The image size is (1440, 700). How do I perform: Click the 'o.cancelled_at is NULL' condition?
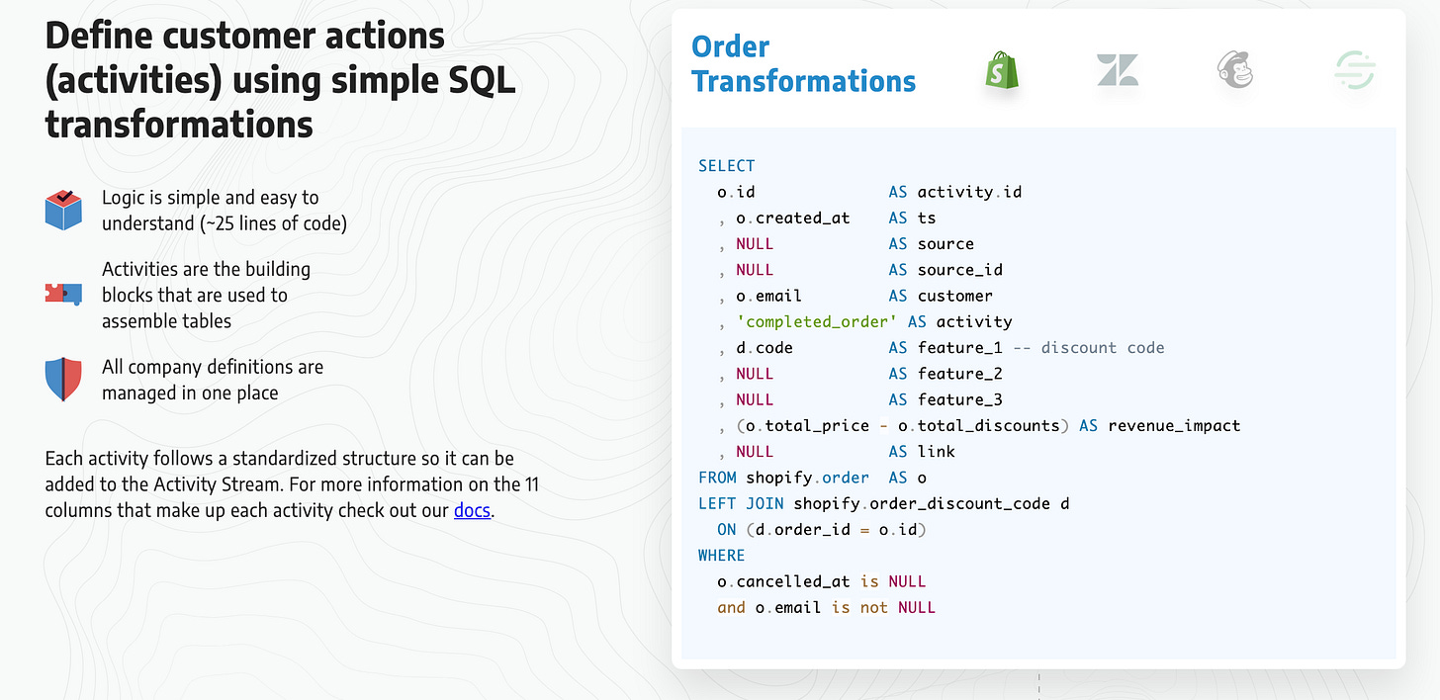[822, 581]
